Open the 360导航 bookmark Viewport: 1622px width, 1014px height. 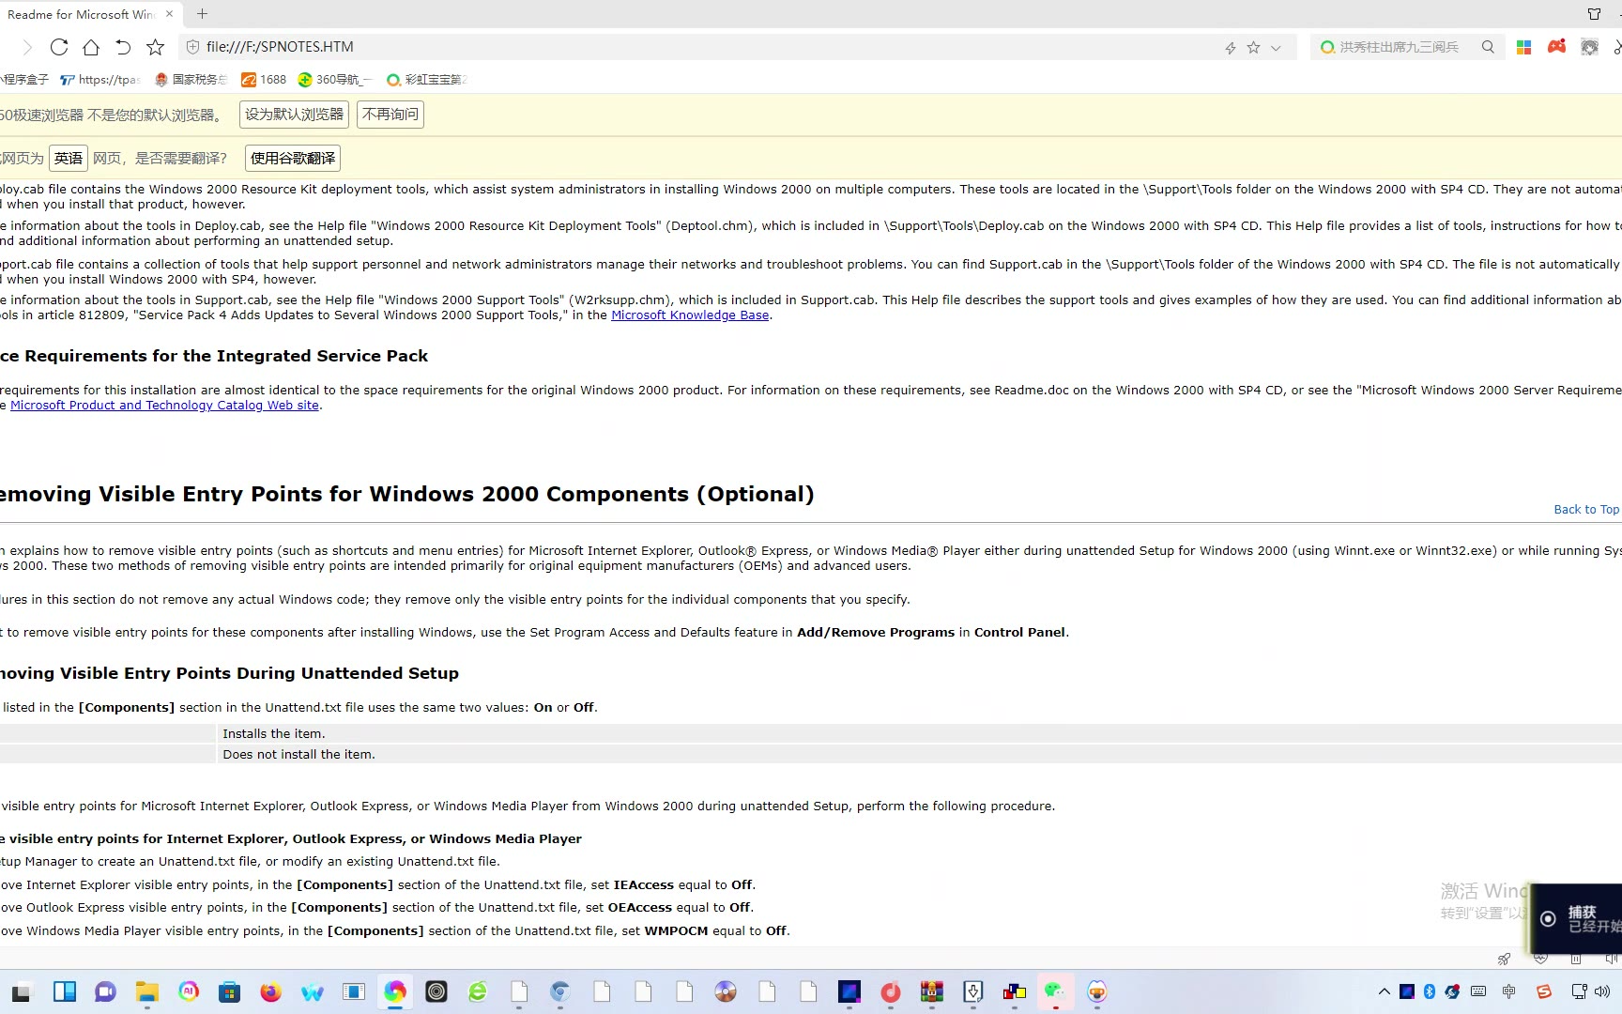[335, 80]
